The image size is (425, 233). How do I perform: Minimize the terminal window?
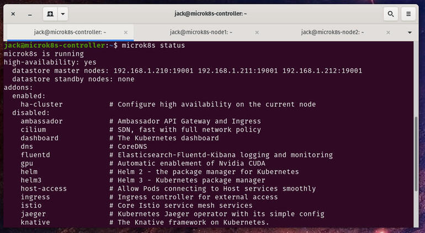[30, 14]
